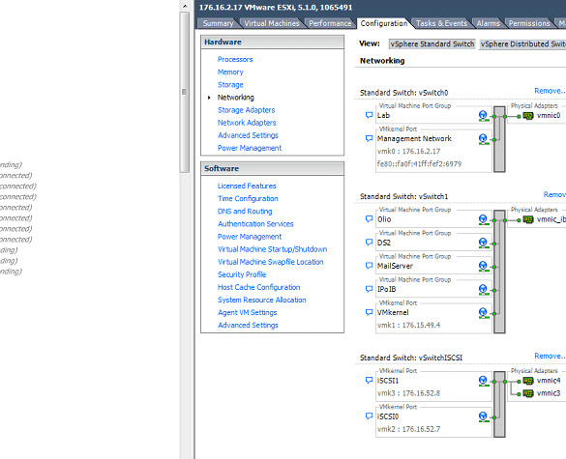The width and height of the screenshot is (566, 459).
Task: Click the speech bubble icon beside iSCSI0
Action: (x=369, y=416)
